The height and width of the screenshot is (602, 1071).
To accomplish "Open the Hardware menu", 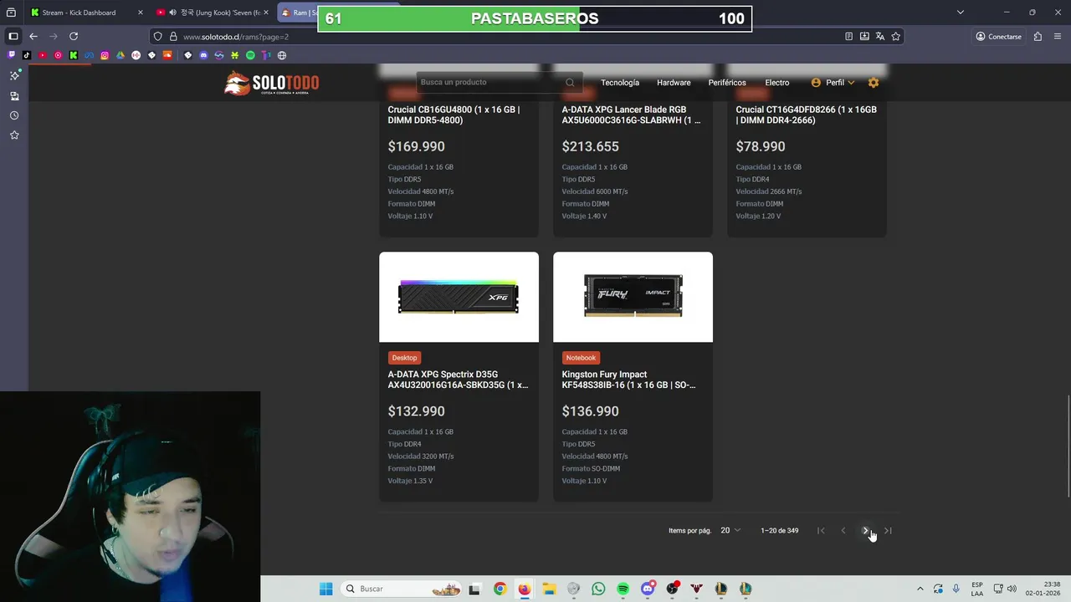I will (x=674, y=83).
